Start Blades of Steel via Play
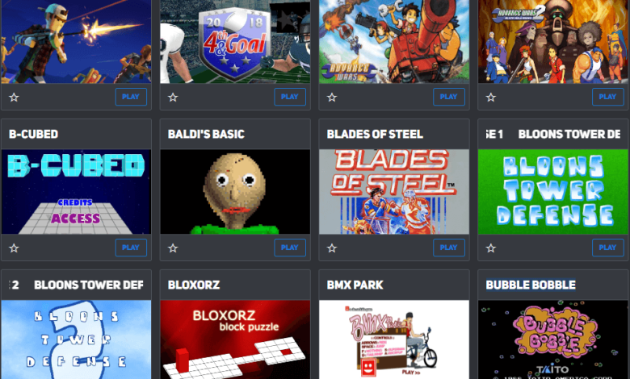The image size is (630, 379). pos(449,248)
